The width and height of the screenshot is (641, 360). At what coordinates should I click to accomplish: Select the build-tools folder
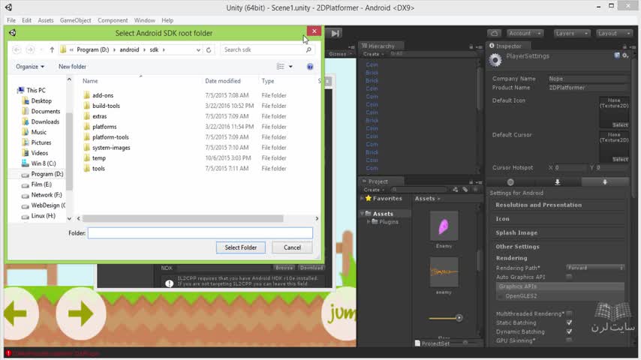(x=106, y=106)
